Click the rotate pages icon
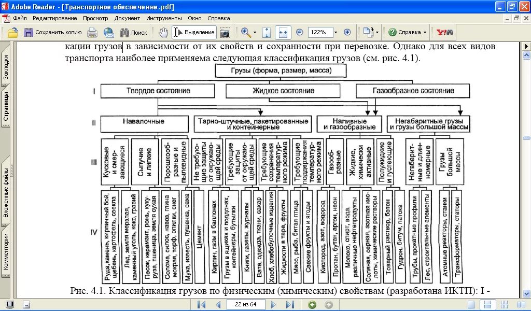This screenshot has width=531, height=311. point(368,33)
